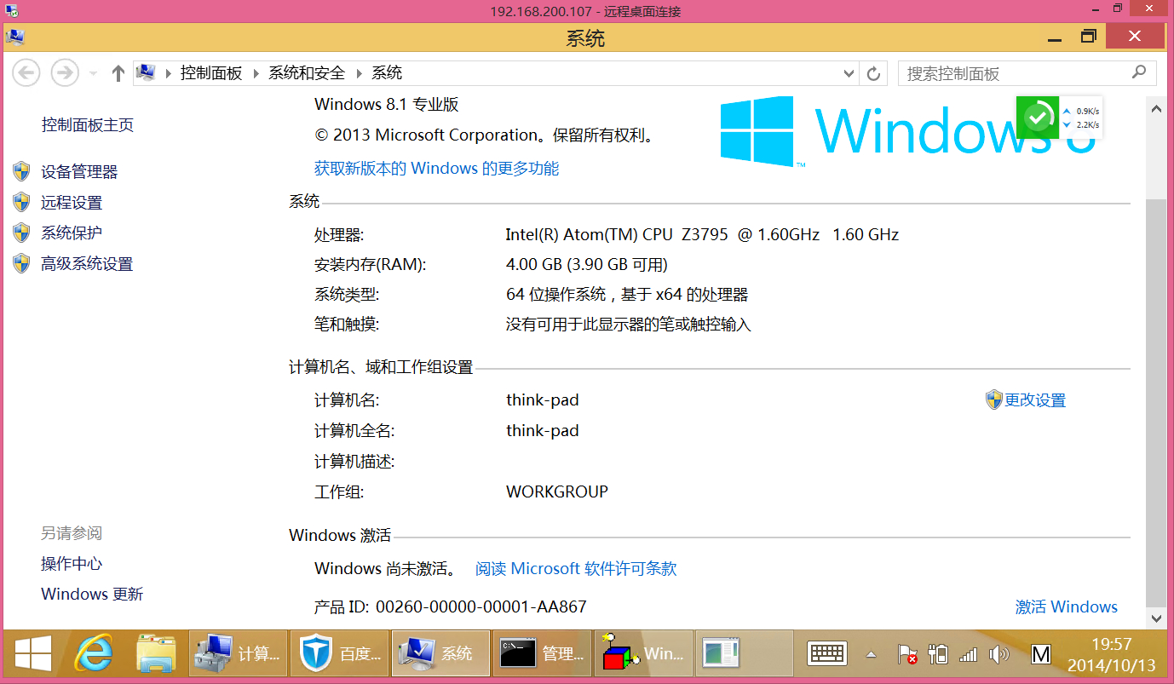Open 系统保护 from the sidebar
Image resolution: width=1174 pixels, height=684 pixels.
(x=72, y=233)
